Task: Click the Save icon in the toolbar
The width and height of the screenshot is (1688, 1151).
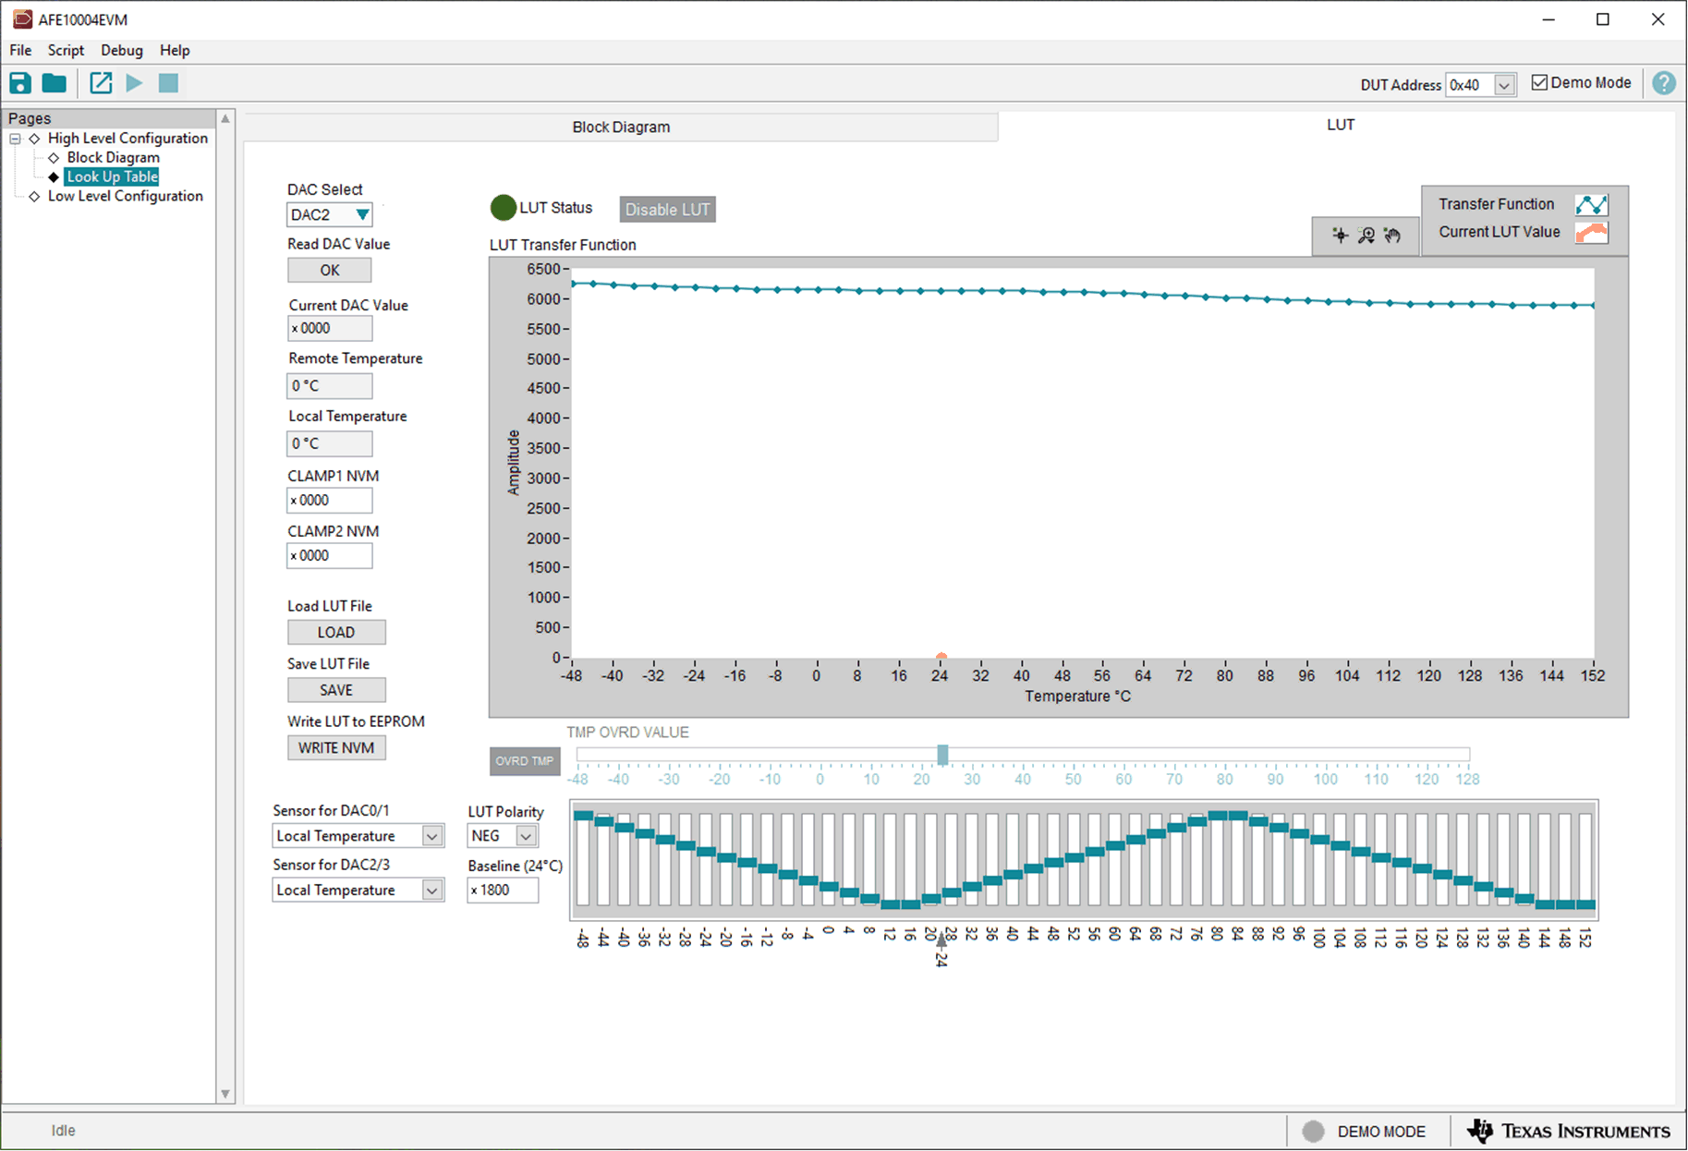Action: point(20,83)
